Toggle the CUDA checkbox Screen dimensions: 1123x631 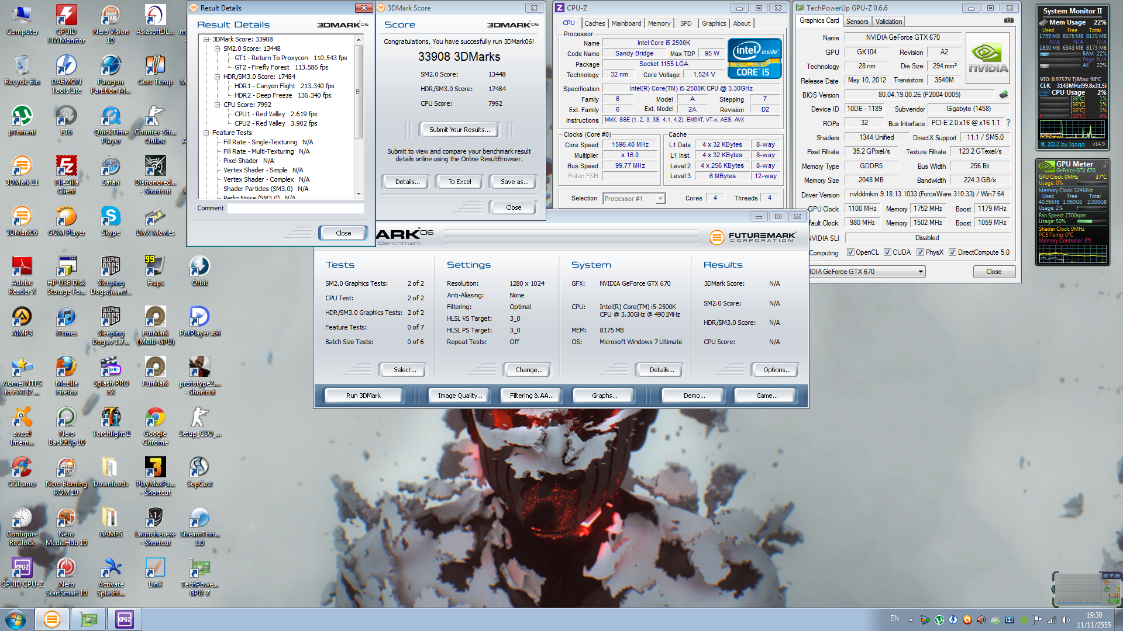(887, 252)
